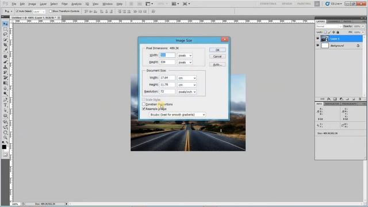This screenshot has width=368, height=207.
Task: Select the Layer 1 thumbnail
Action: tap(325, 39)
